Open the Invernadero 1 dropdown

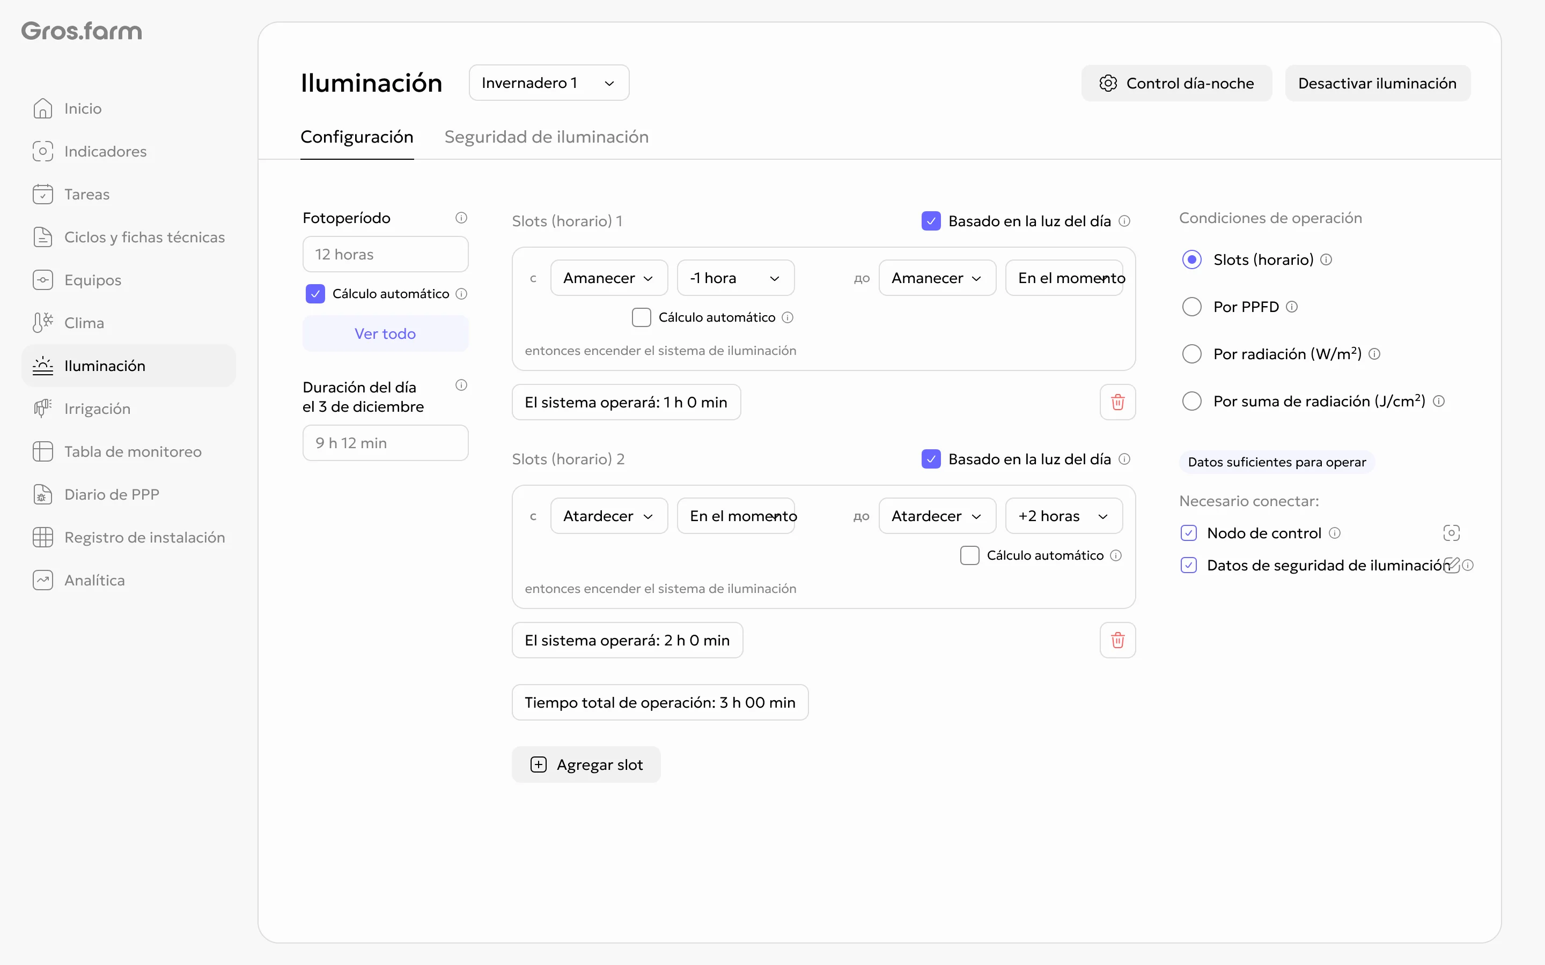(x=548, y=83)
